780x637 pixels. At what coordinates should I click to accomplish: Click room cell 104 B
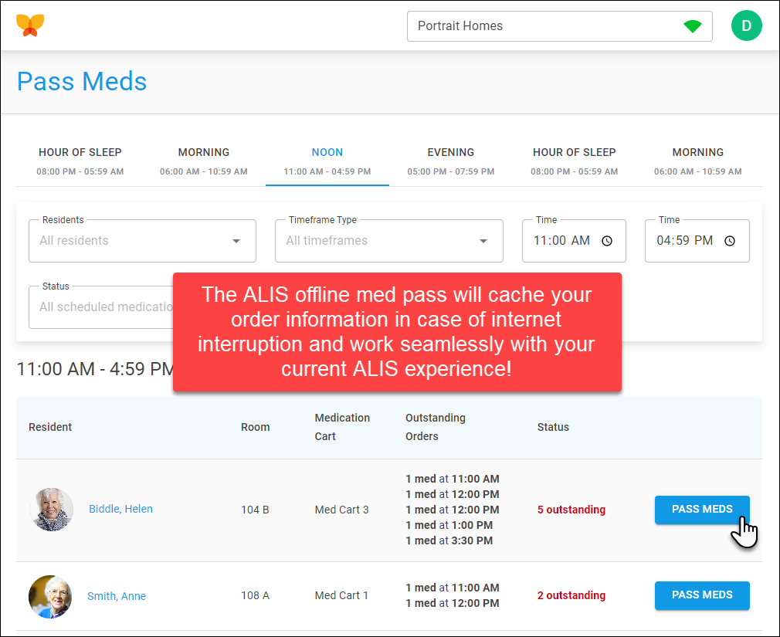point(255,510)
